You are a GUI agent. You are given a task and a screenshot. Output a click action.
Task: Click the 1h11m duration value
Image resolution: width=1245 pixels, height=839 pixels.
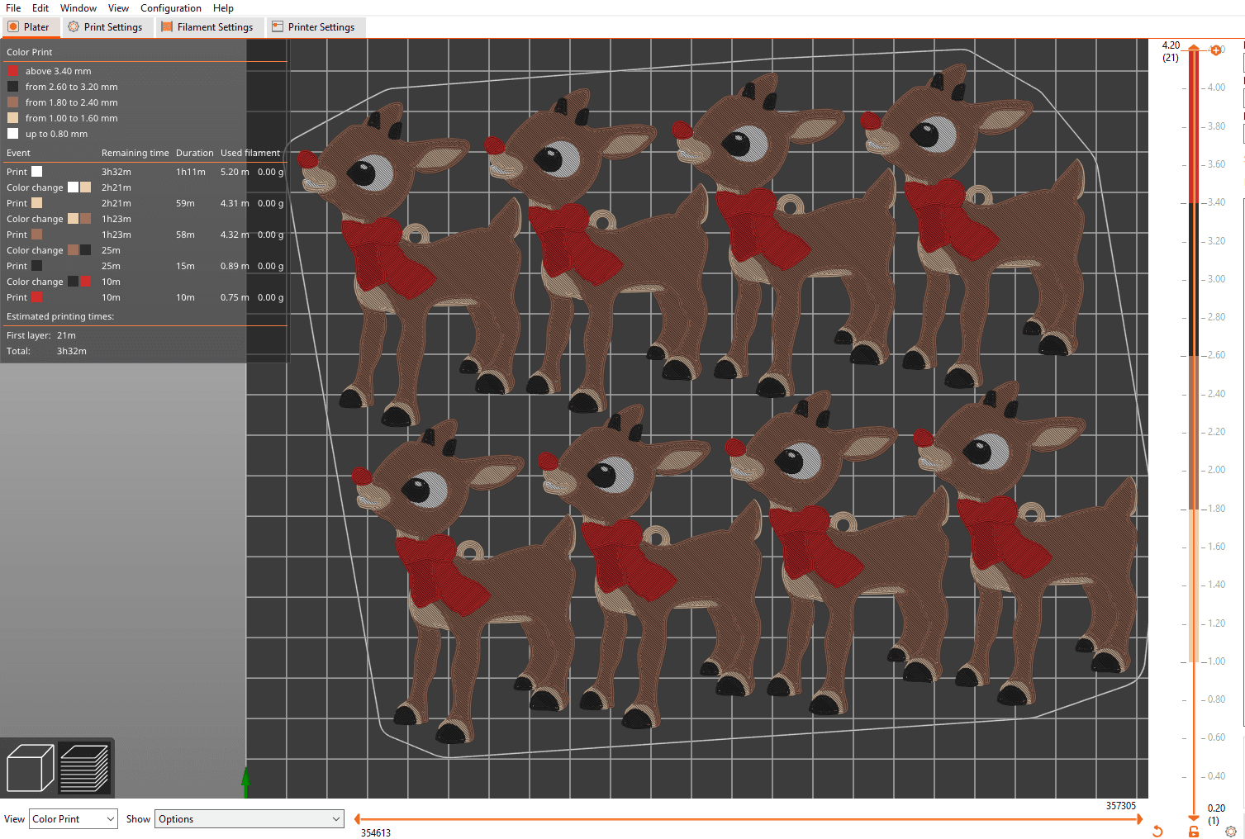point(191,172)
